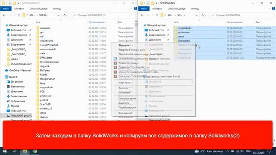Open Quick Access Toolbar dropdown in SOLIDWORKS (2) window
This screenshot has height=155, width=276.
tap(18, 3)
